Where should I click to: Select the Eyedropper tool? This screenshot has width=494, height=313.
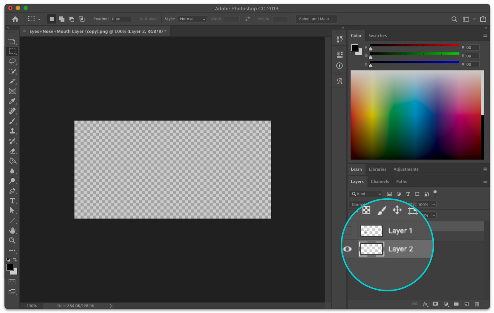[x=12, y=101]
